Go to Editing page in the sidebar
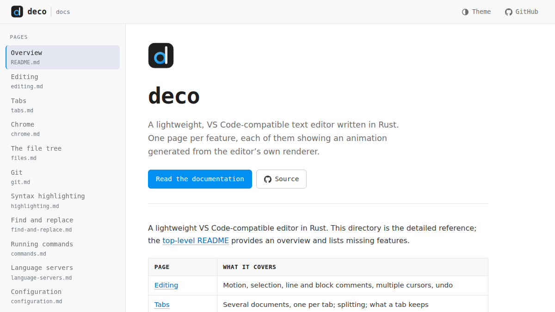Screen dimensions: 555x312 pos(63,81)
